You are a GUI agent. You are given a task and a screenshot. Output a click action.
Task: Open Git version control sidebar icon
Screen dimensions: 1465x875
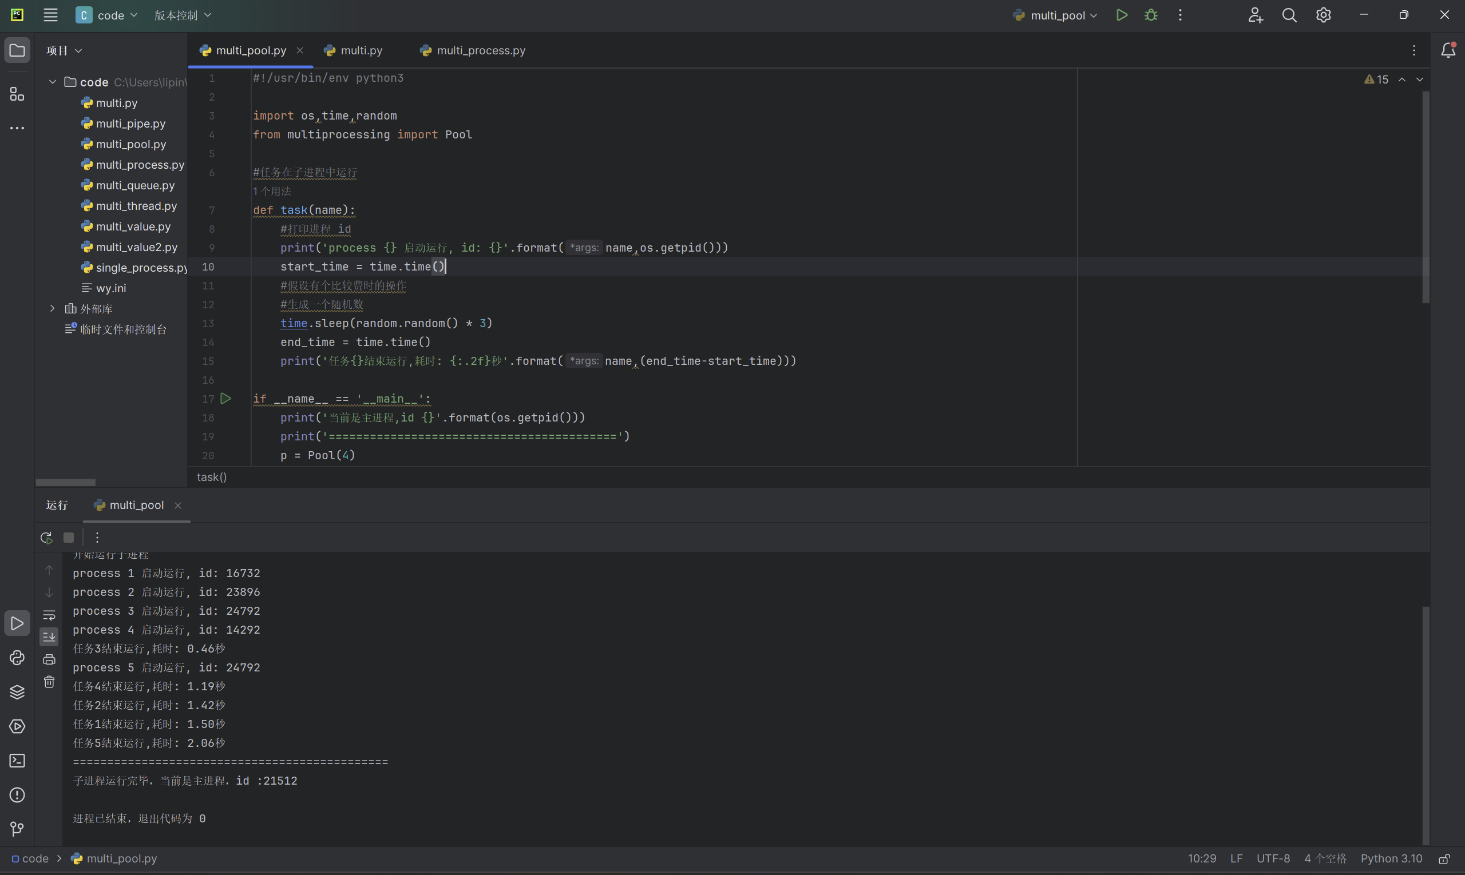[x=17, y=829]
